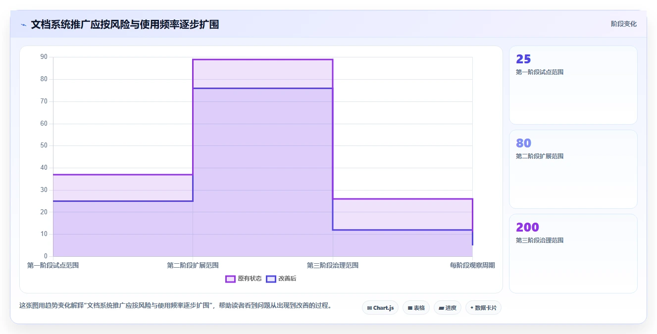The image size is (657, 334).
Task: Select the 进度 tag chip
Action: point(448,308)
